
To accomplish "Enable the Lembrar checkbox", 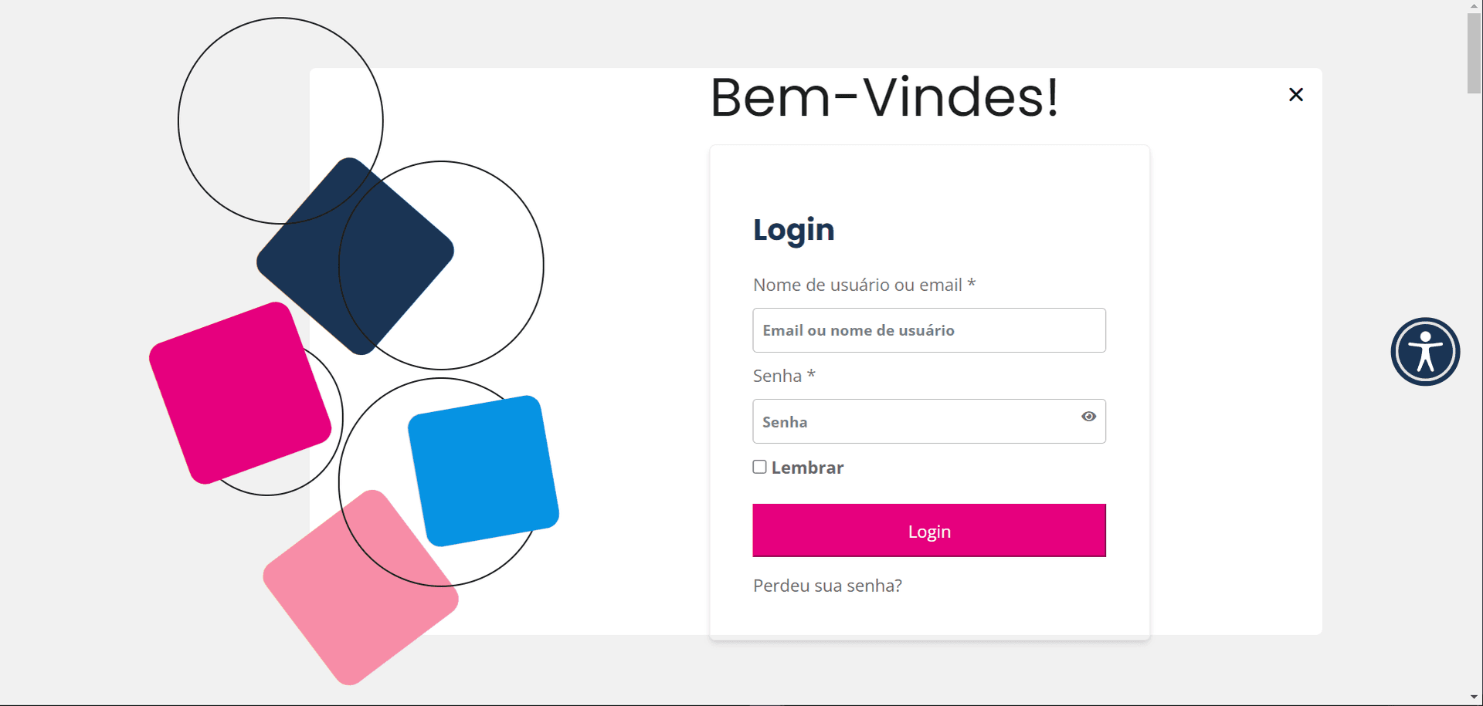I will point(760,467).
